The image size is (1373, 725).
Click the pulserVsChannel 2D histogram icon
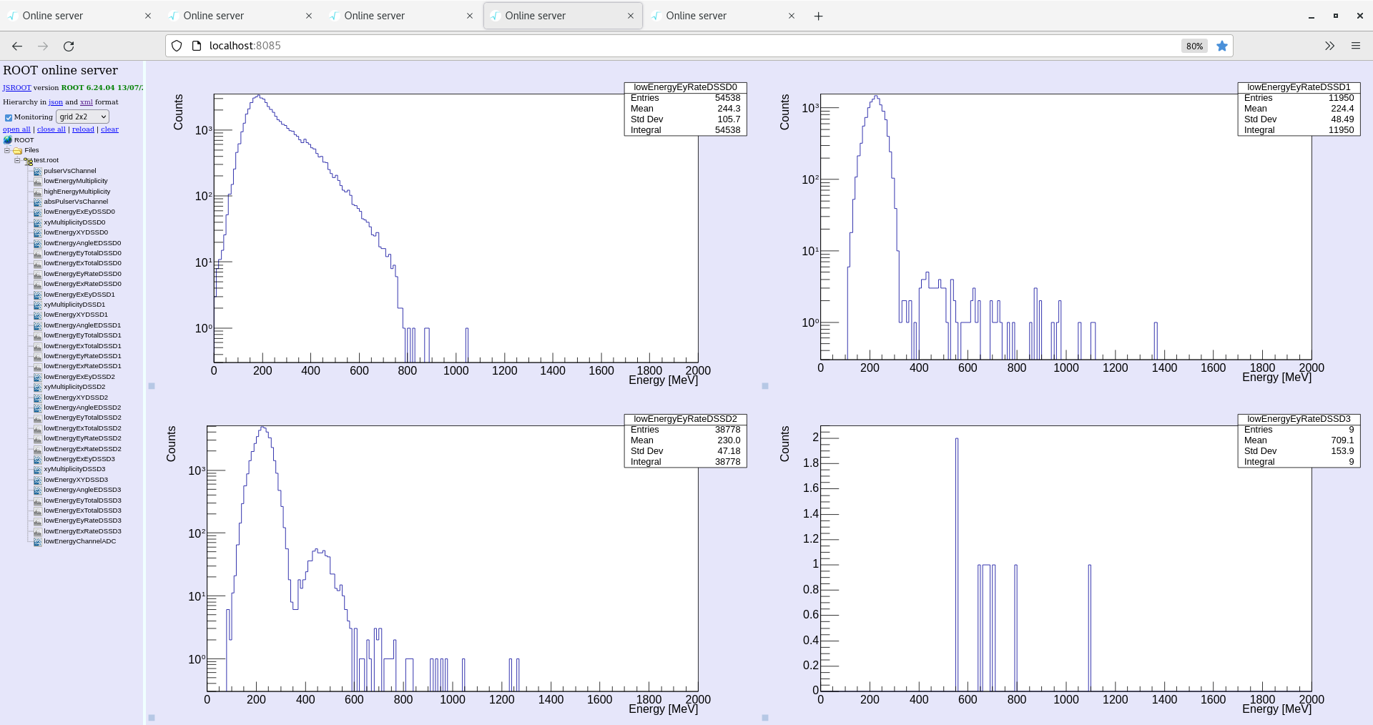coord(38,171)
